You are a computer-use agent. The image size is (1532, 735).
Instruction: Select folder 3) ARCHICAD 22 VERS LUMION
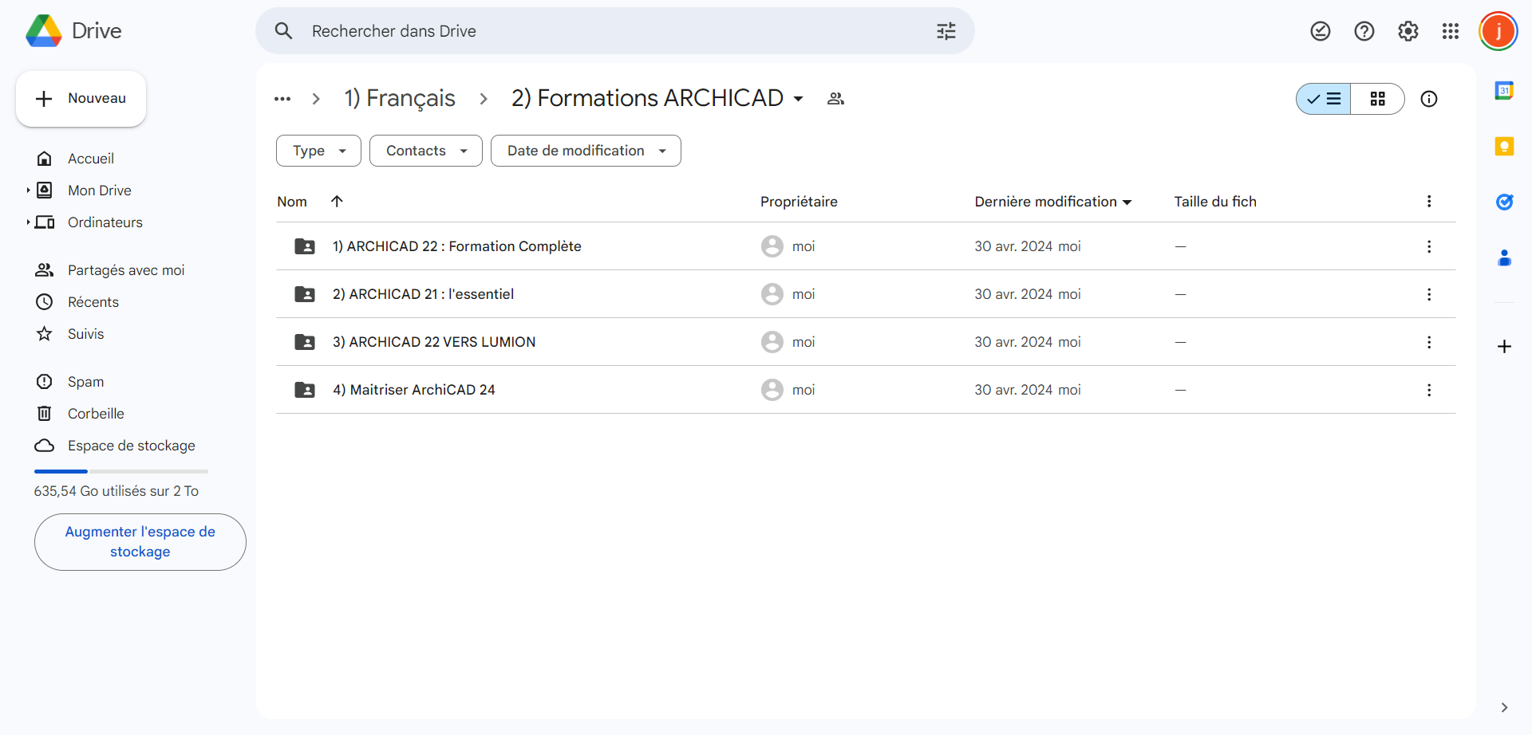click(x=866, y=342)
